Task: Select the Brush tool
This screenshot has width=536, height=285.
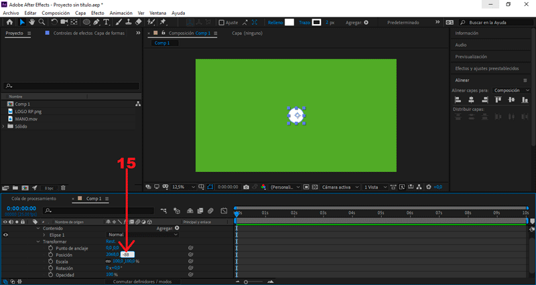Action: coord(119,22)
